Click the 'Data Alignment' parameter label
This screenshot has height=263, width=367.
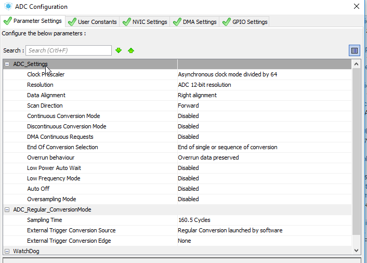click(46, 95)
